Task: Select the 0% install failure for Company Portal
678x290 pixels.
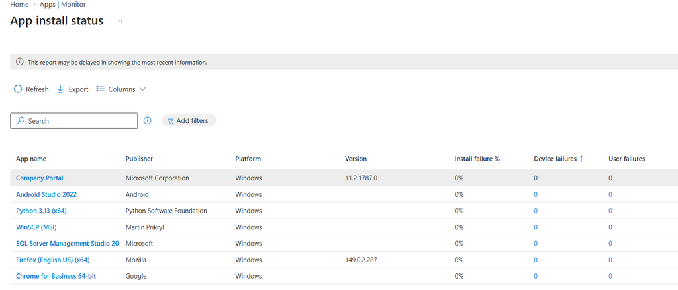Action: pos(460,178)
